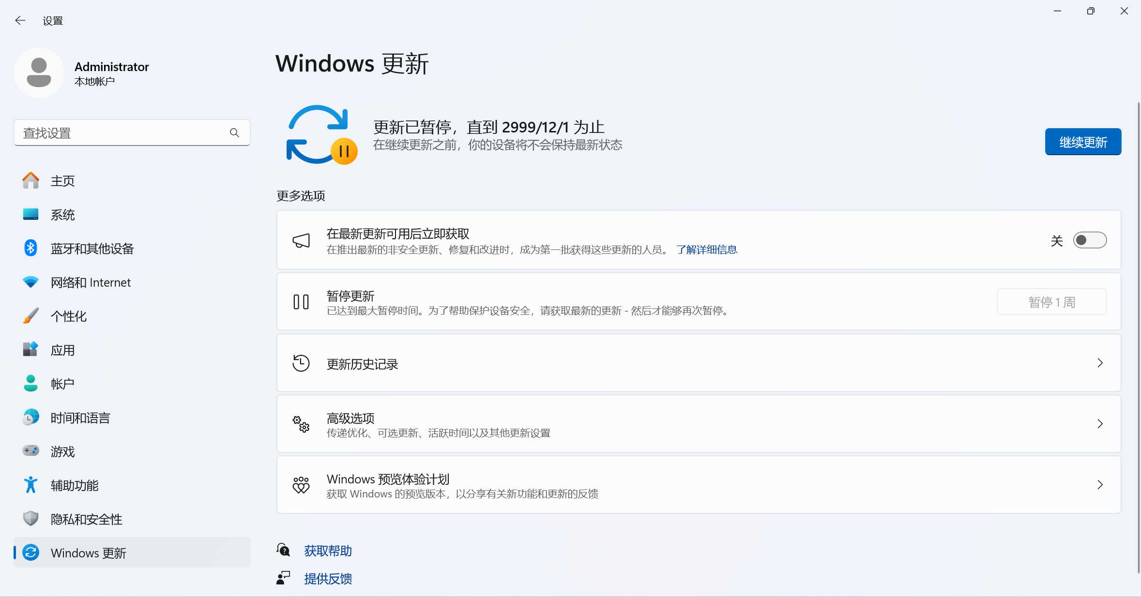This screenshot has width=1141, height=597.
Task: Open the 提供反馈 link
Action: click(328, 579)
